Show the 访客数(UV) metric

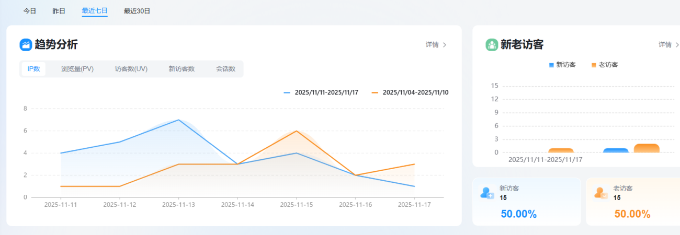131,69
